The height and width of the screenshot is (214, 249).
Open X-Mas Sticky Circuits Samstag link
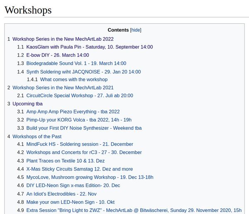[79, 169]
